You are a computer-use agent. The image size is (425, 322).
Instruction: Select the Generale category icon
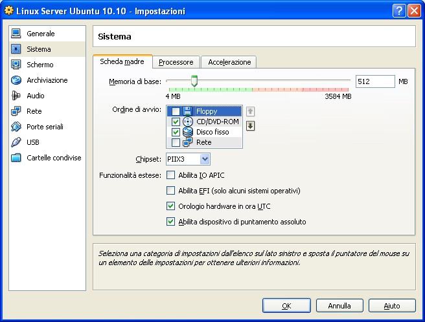(x=16, y=34)
